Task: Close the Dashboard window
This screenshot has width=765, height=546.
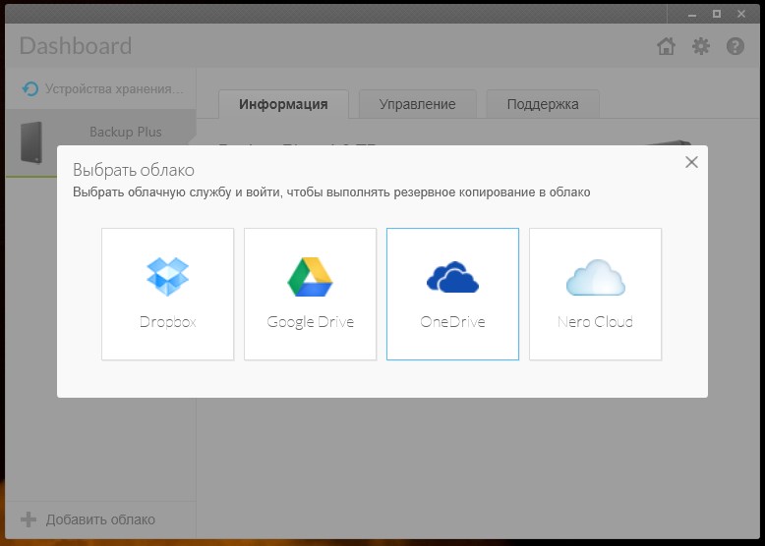Action: pyautogui.click(x=741, y=14)
